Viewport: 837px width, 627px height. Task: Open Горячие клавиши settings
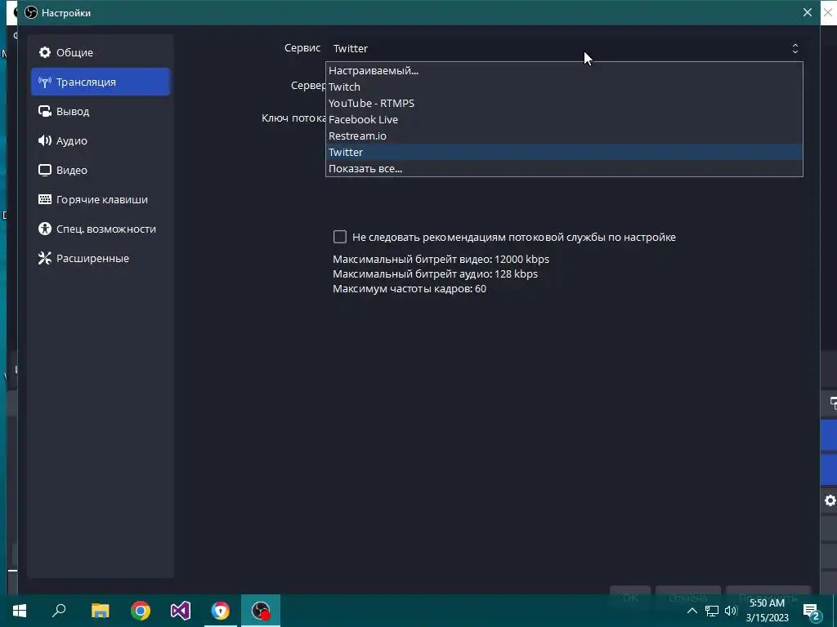click(x=101, y=199)
